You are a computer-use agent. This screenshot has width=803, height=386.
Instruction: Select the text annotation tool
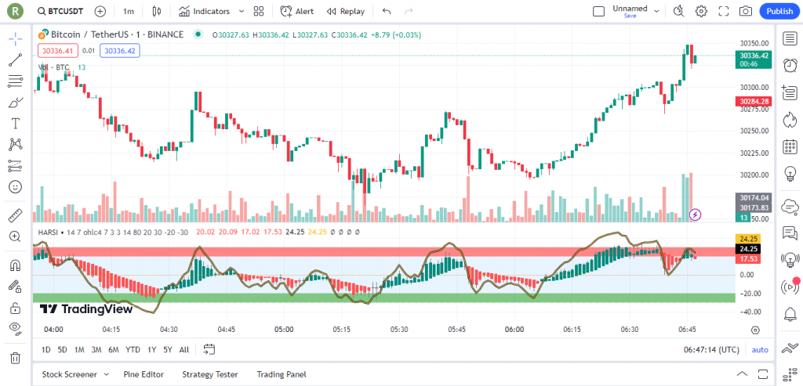coord(15,124)
